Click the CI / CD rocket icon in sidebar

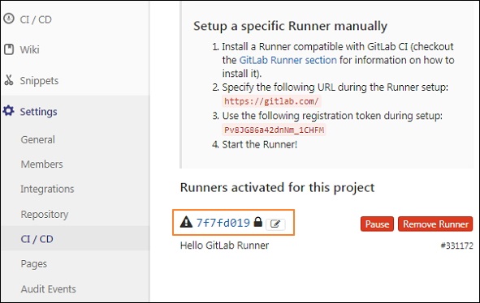[9, 19]
